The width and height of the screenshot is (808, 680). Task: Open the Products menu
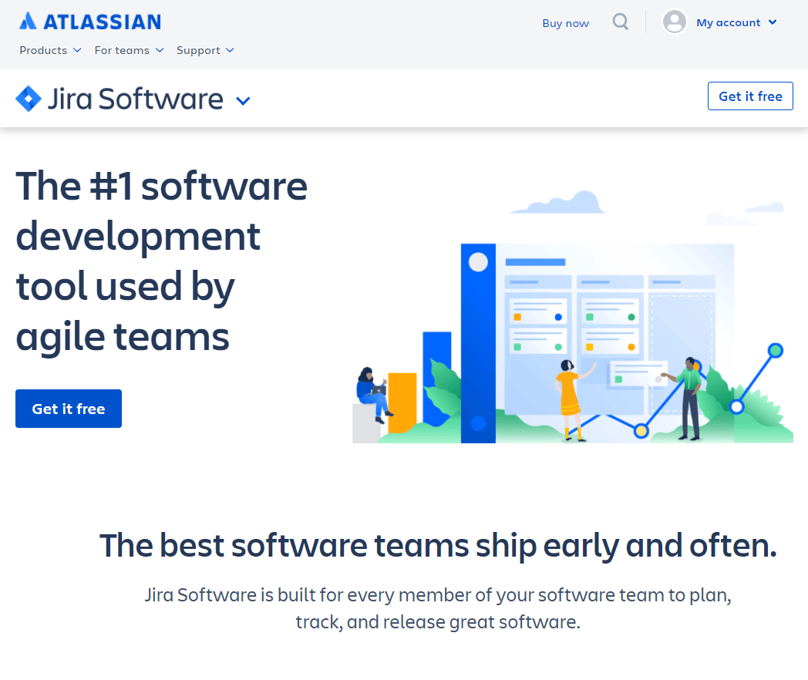pyautogui.click(x=51, y=50)
